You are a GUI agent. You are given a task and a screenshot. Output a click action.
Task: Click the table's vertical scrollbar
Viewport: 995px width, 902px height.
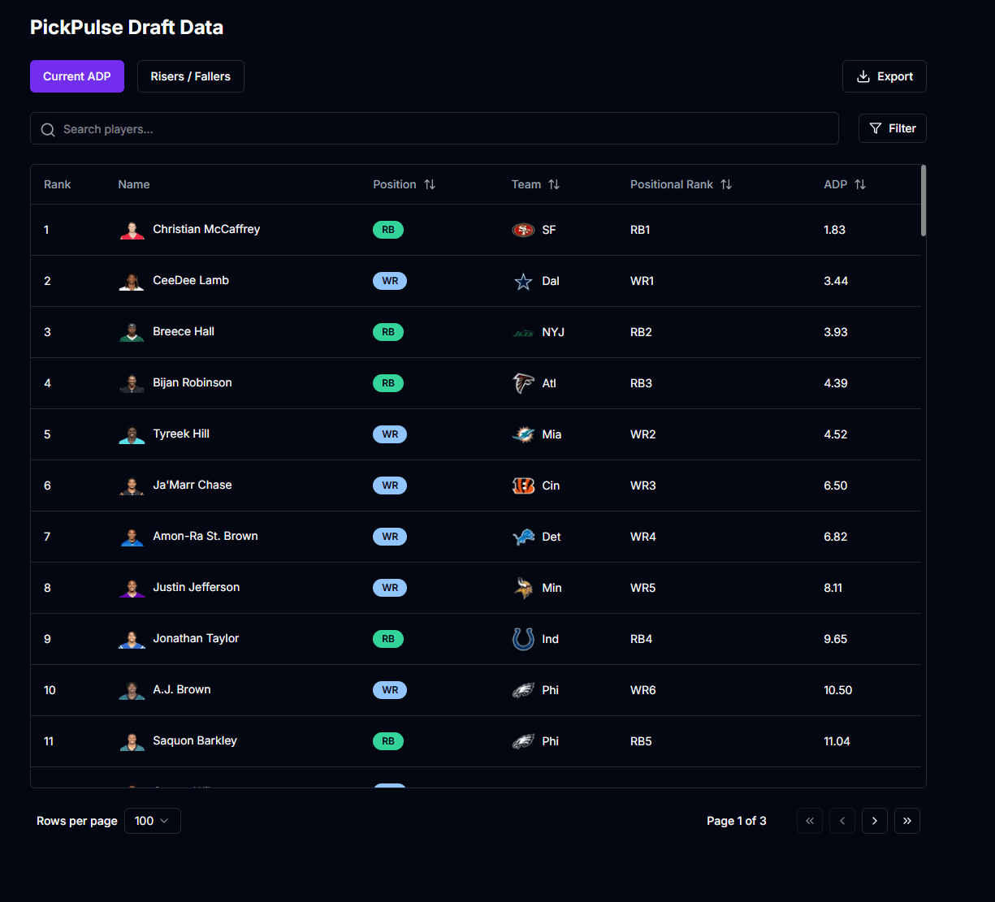click(x=924, y=201)
